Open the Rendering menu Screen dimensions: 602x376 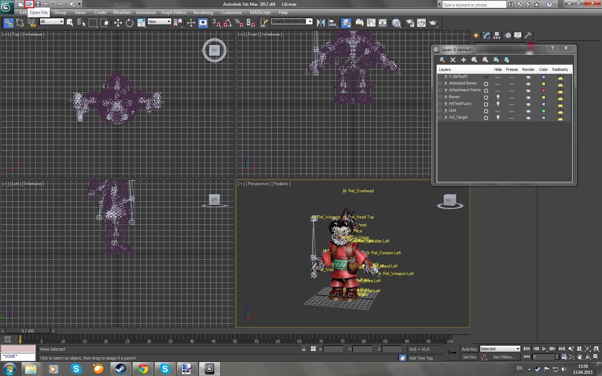[x=203, y=13]
